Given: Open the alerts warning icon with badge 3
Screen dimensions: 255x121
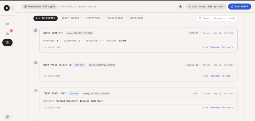Looking at the screenshot, I should click(x=8, y=33).
